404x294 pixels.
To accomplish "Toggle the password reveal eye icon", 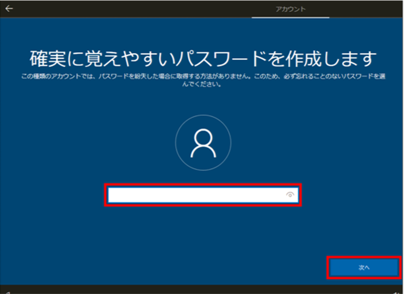I will 290,195.
